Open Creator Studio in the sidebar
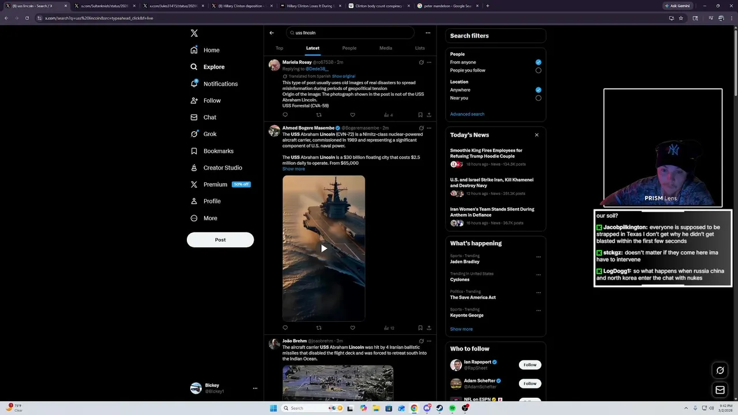Viewport: 738px width, 415px height. click(x=216, y=168)
